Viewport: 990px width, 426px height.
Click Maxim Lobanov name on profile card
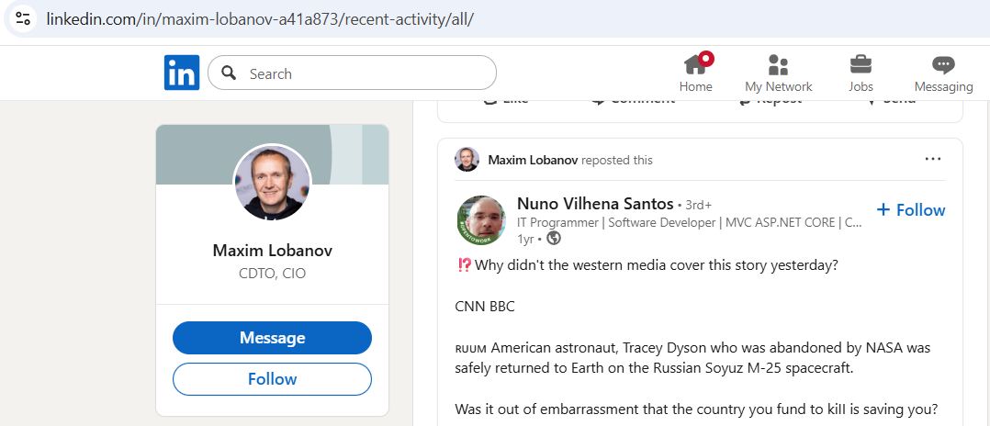click(272, 251)
